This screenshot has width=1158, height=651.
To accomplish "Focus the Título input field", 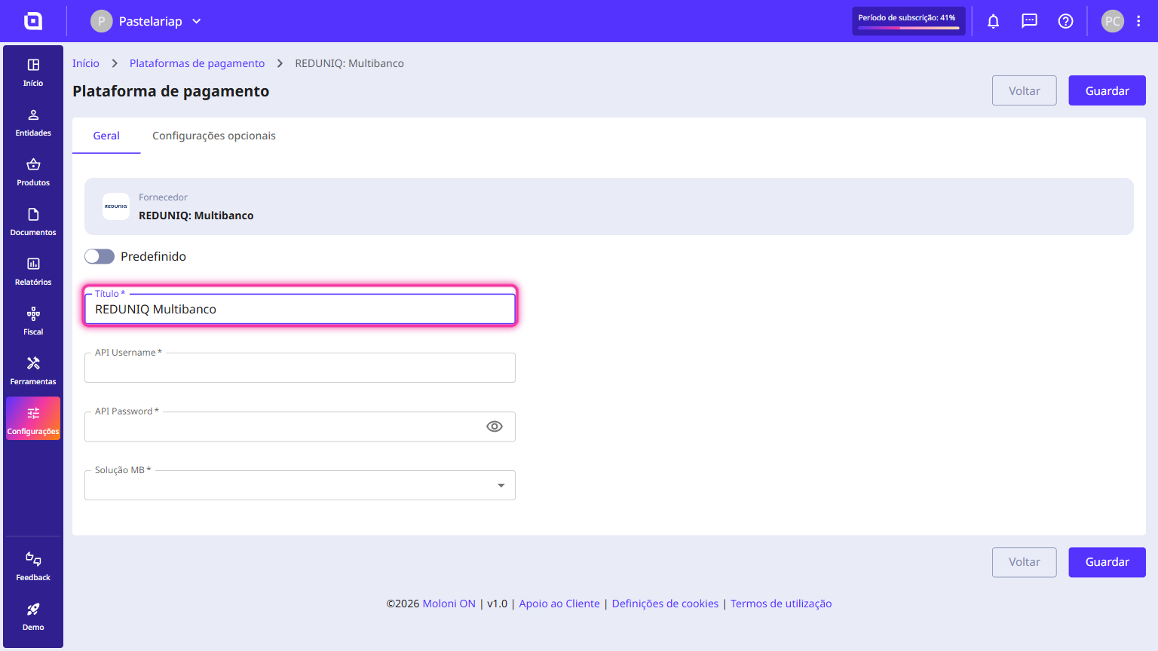I will 300,309.
